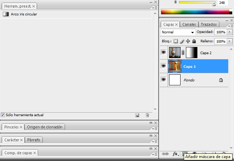Click the B color slider handle
Viewport: 234px width, 161px height.
pos(214,5)
